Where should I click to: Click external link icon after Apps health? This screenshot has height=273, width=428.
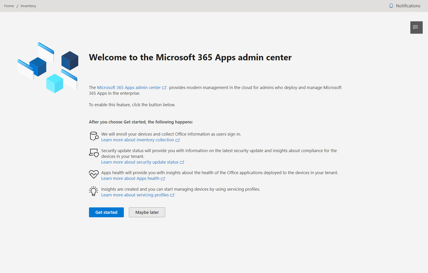coord(163,179)
